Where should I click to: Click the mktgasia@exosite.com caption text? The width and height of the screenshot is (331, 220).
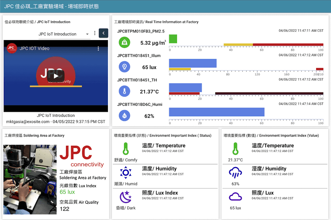click(56, 122)
